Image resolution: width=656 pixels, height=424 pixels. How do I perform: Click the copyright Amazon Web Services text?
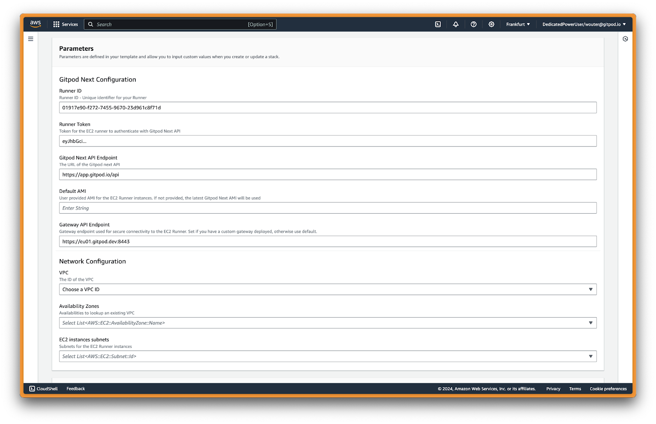click(487, 389)
